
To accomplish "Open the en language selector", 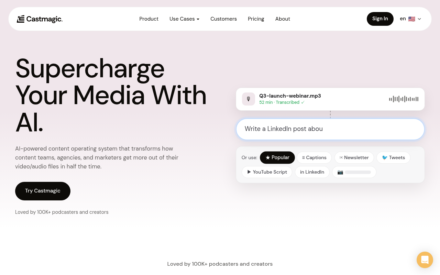I will pos(410,19).
